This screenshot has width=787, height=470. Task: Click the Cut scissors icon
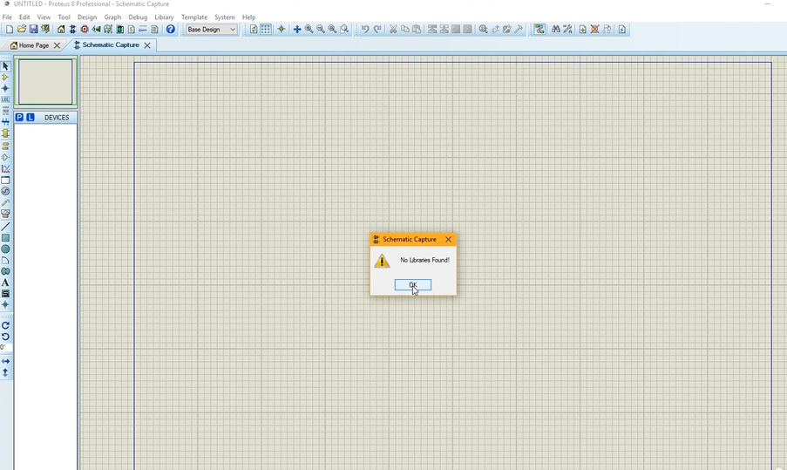click(393, 29)
